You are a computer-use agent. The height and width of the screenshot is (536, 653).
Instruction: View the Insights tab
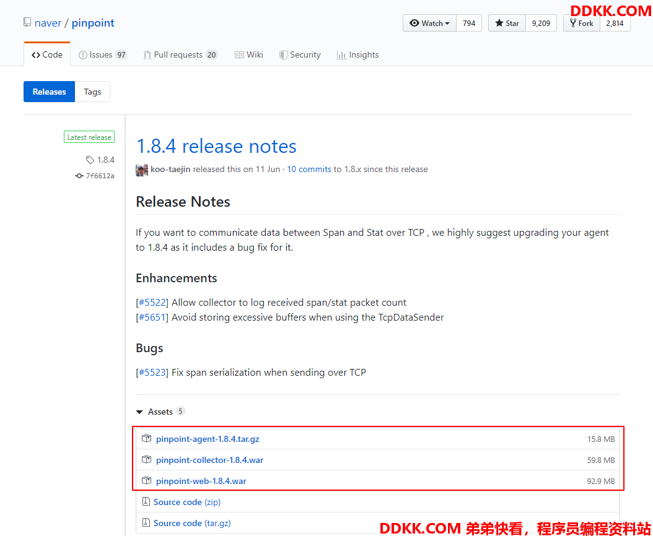357,54
